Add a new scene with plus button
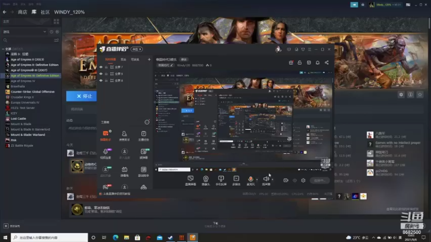This screenshot has width=431, height=242. 149,60
